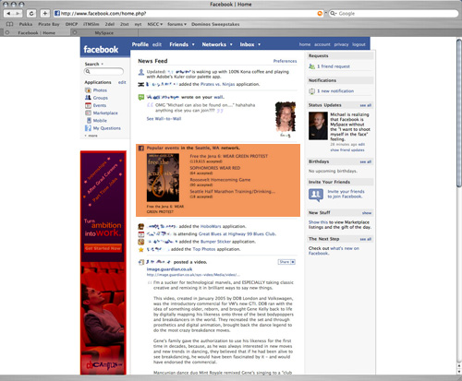
Task: Click the Safari back arrow button
Action: [8, 13]
